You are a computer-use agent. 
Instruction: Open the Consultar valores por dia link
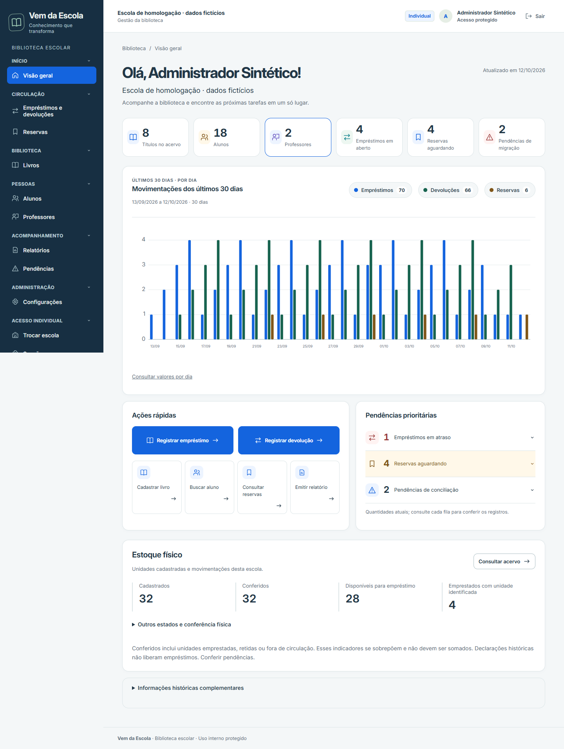pos(162,377)
